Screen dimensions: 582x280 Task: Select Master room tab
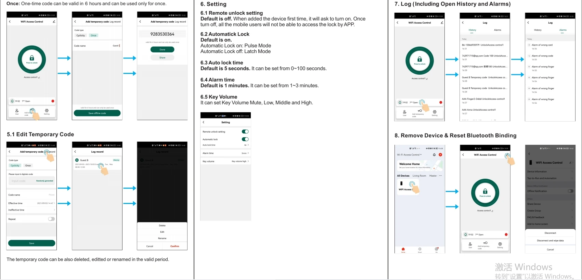point(433,176)
